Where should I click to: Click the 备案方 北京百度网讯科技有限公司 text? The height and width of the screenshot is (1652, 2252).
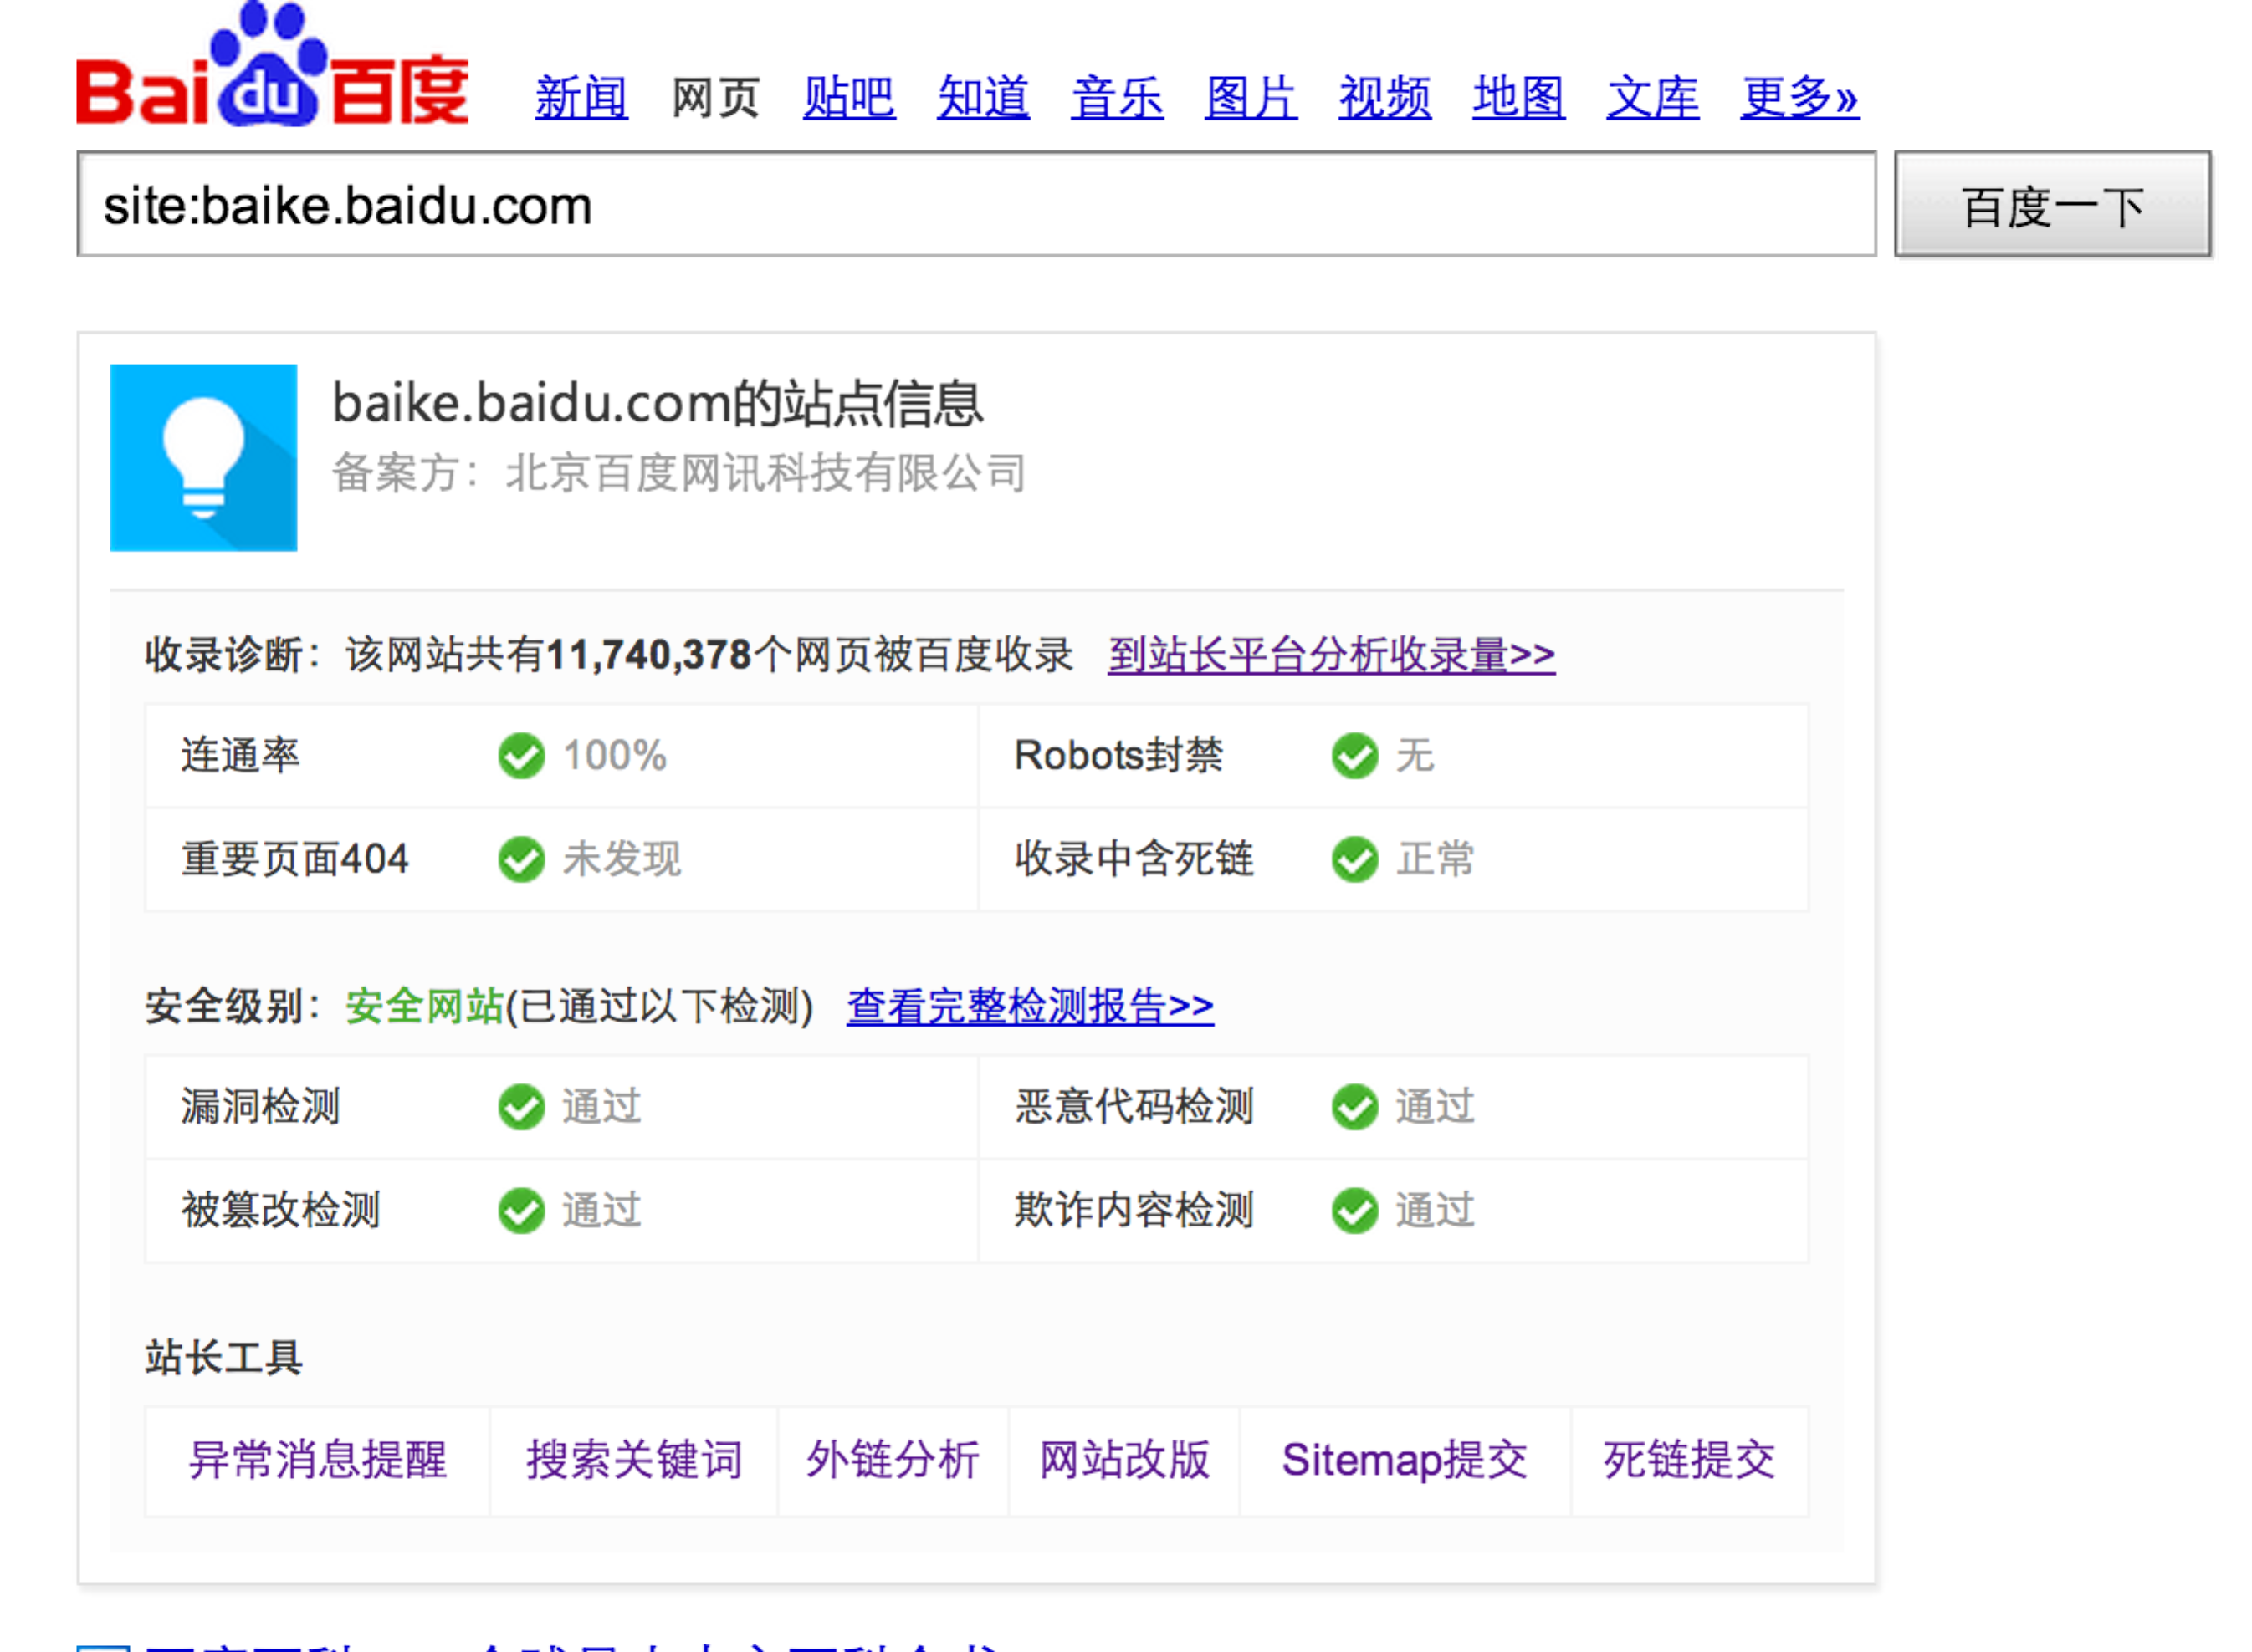point(679,473)
